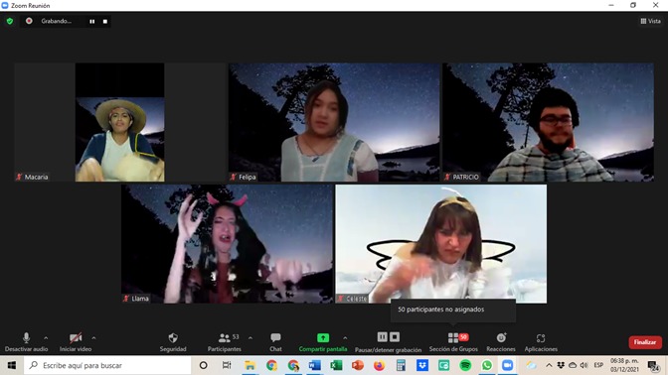
Task: Open the Participantes panel
Action: (x=225, y=342)
